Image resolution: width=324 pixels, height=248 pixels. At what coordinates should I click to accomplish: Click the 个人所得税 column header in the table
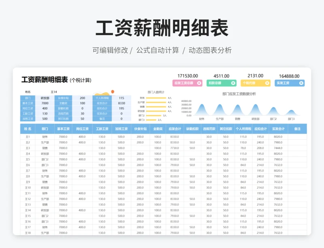[x=243, y=129]
